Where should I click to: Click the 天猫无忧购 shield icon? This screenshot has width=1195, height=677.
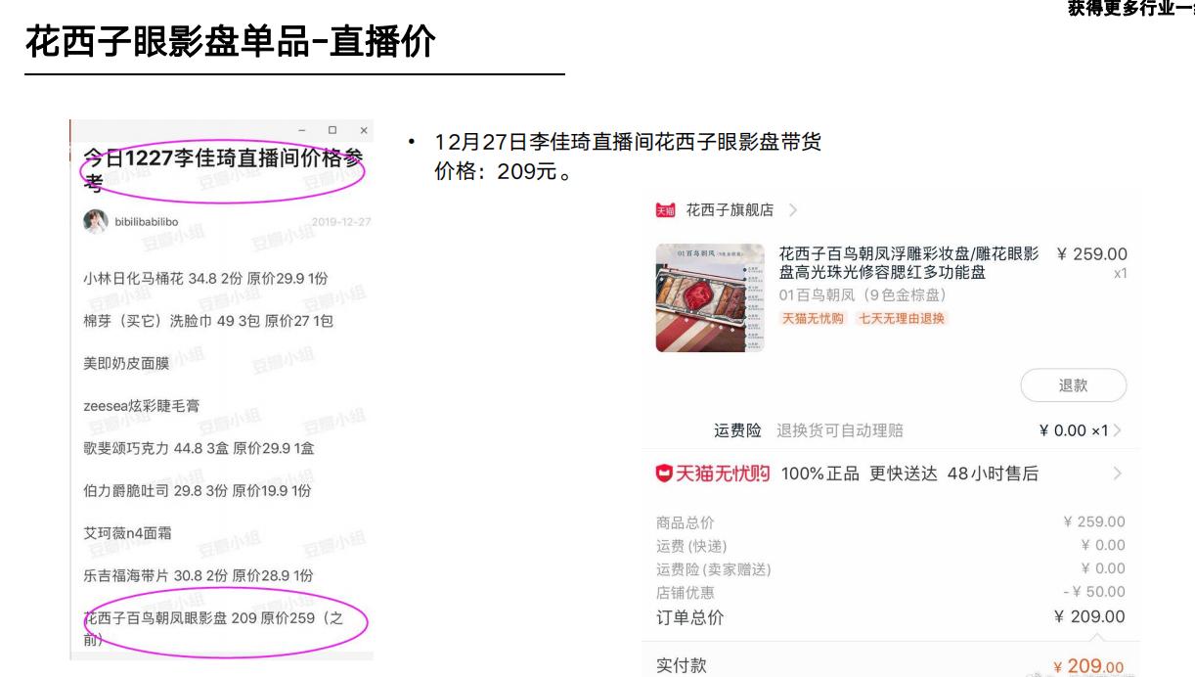point(664,474)
